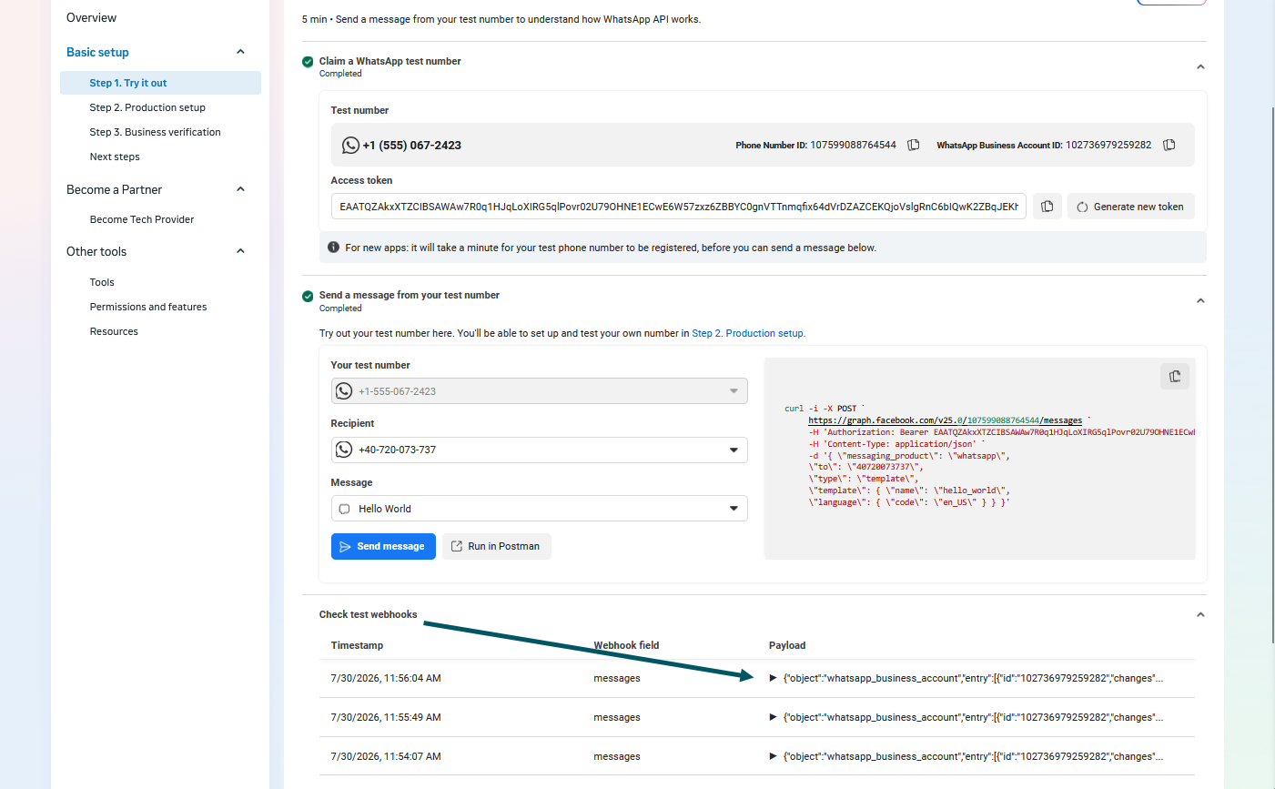This screenshot has height=789, width=1275.
Task: Go to Step 3. Business verification
Action: pos(155,132)
